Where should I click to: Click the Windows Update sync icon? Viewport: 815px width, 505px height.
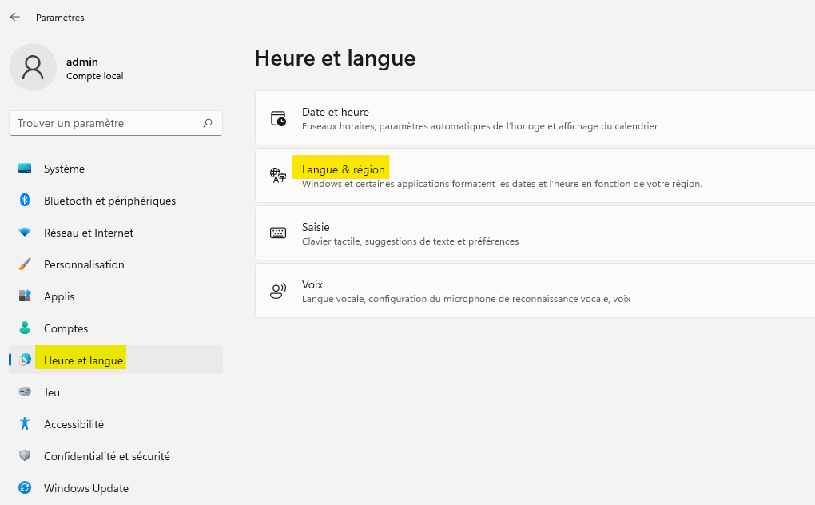(x=25, y=488)
